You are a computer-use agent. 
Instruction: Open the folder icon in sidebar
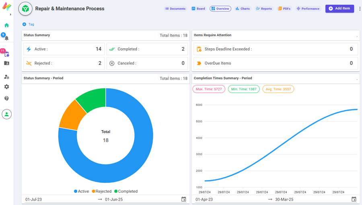[x=6, y=63]
